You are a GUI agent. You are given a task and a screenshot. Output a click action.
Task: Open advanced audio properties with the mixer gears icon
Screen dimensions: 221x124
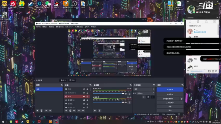(x=95, y=111)
